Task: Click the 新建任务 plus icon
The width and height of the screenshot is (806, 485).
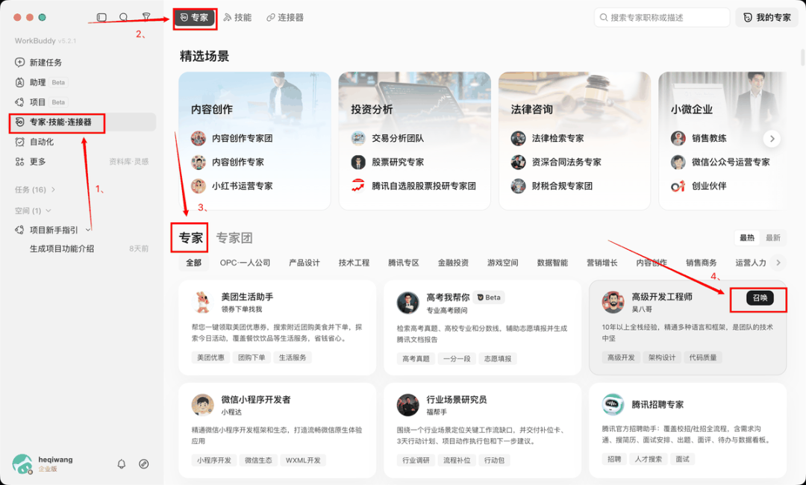Action: [x=19, y=62]
